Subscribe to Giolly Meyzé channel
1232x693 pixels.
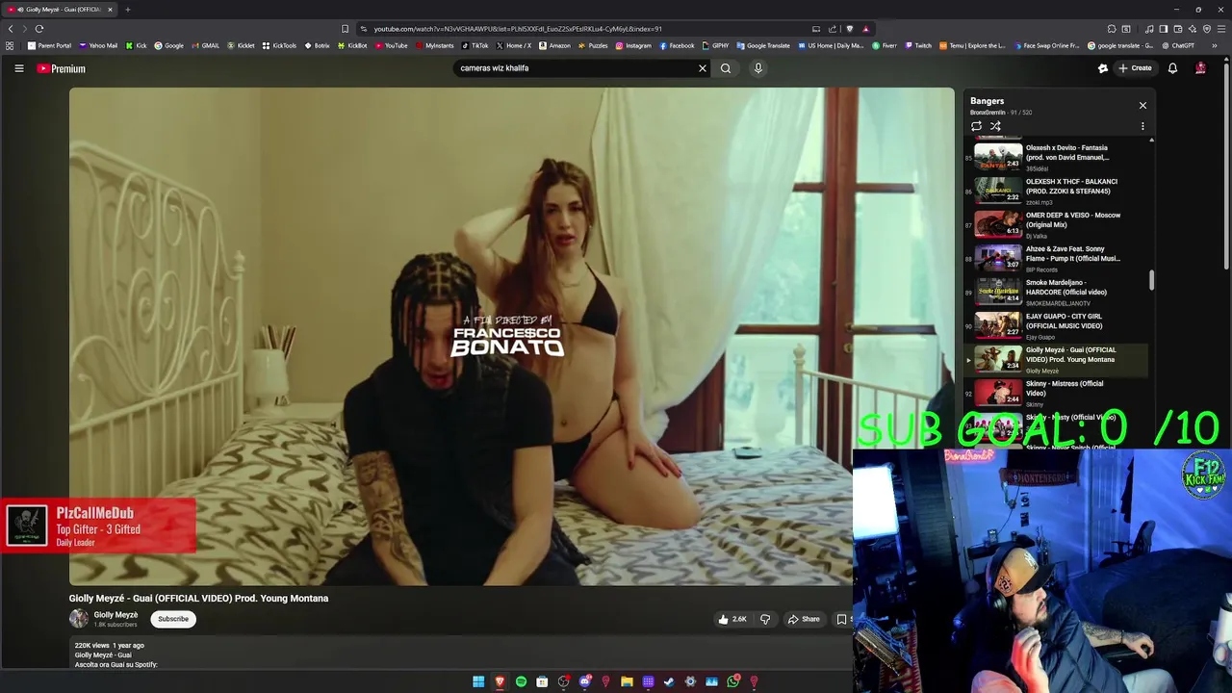click(x=173, y=619)
